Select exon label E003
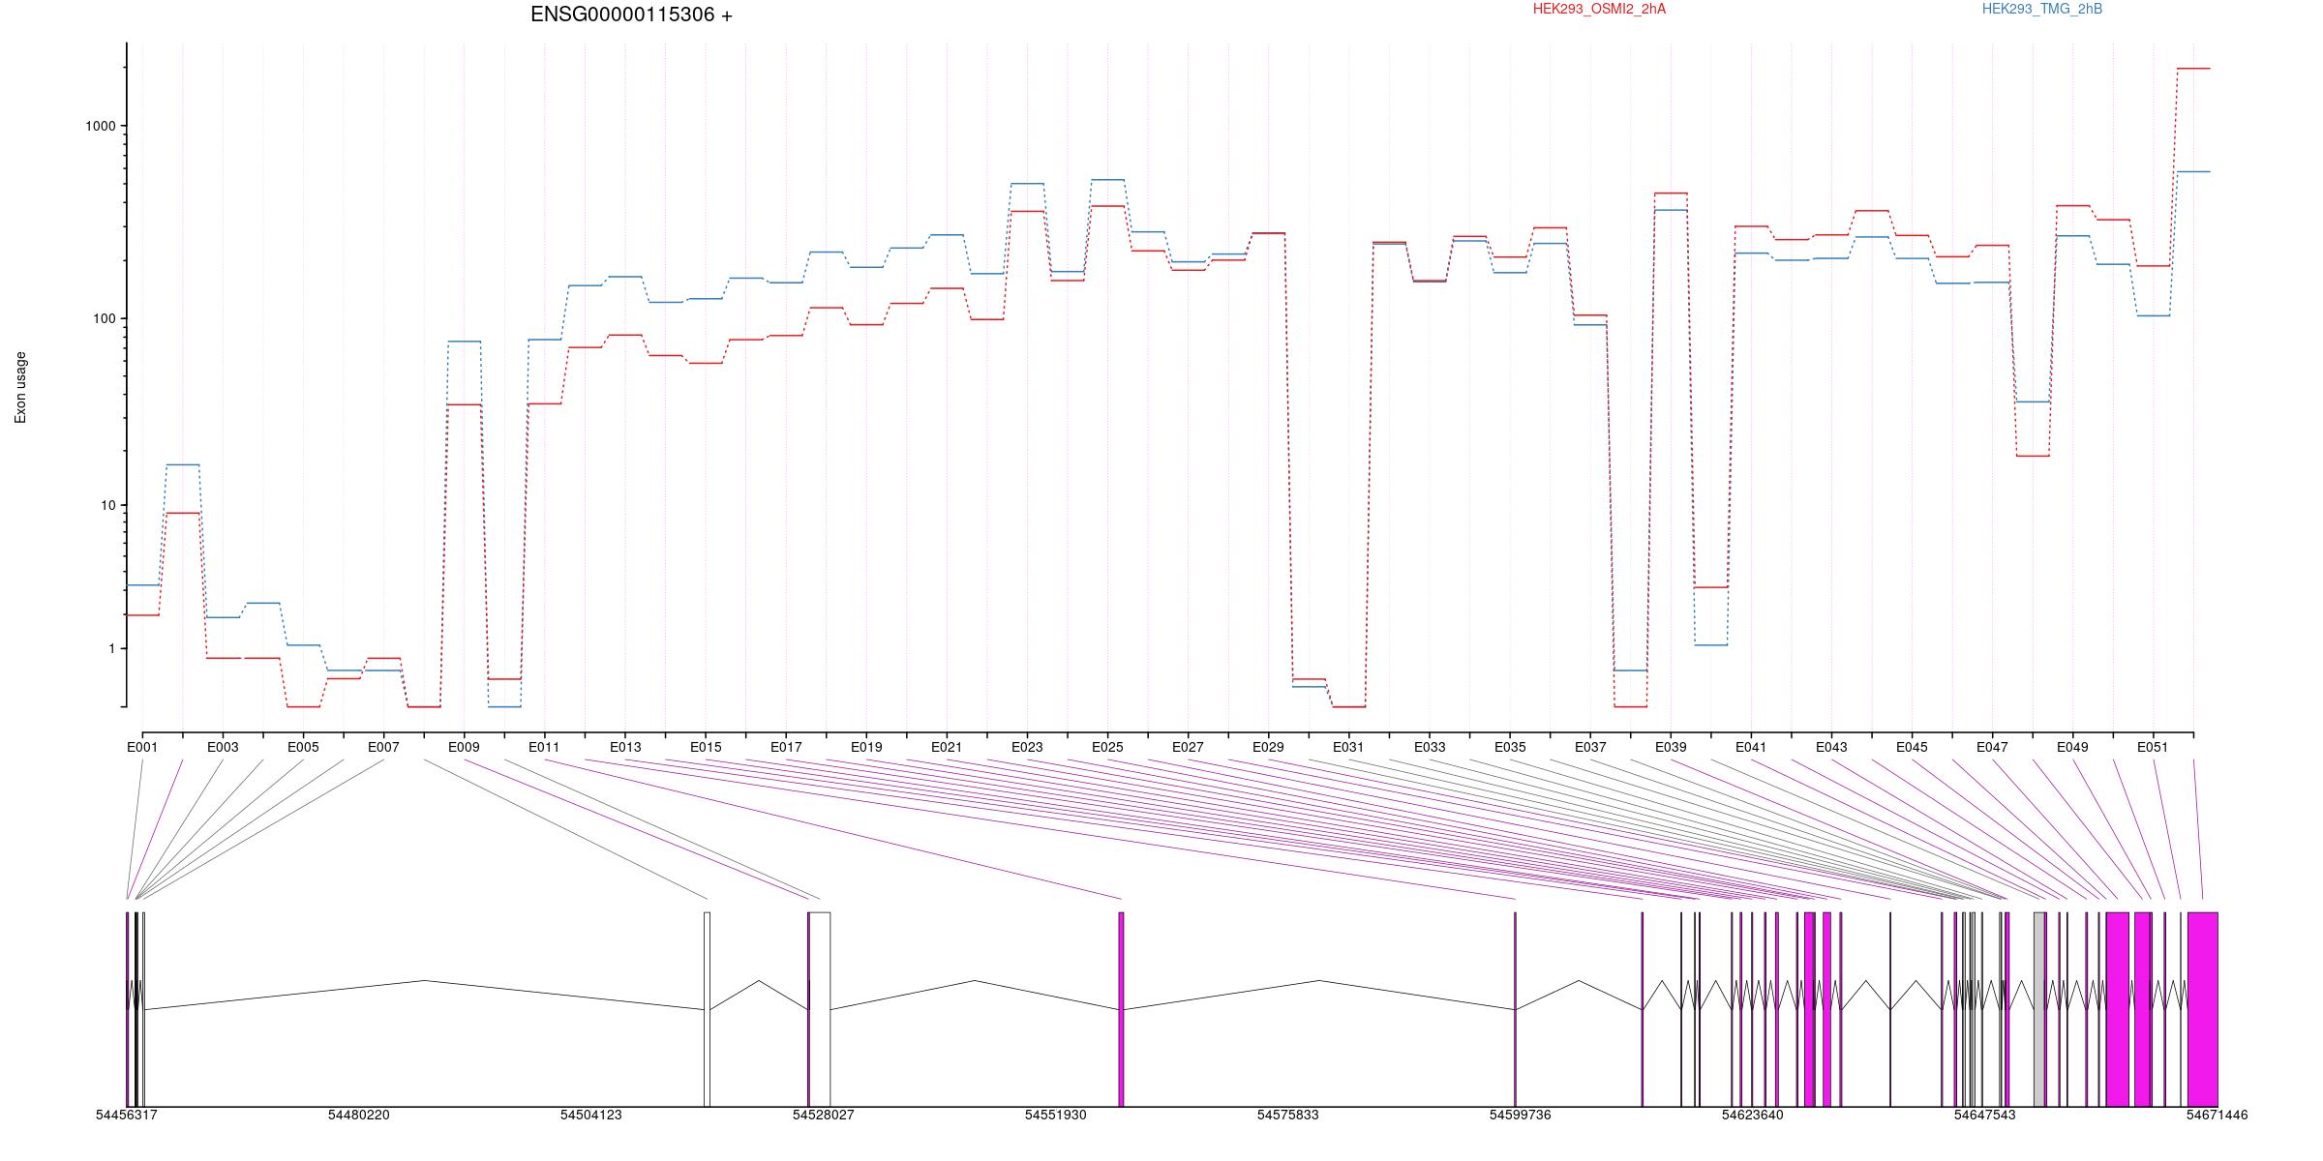 [x=223, y=747]
